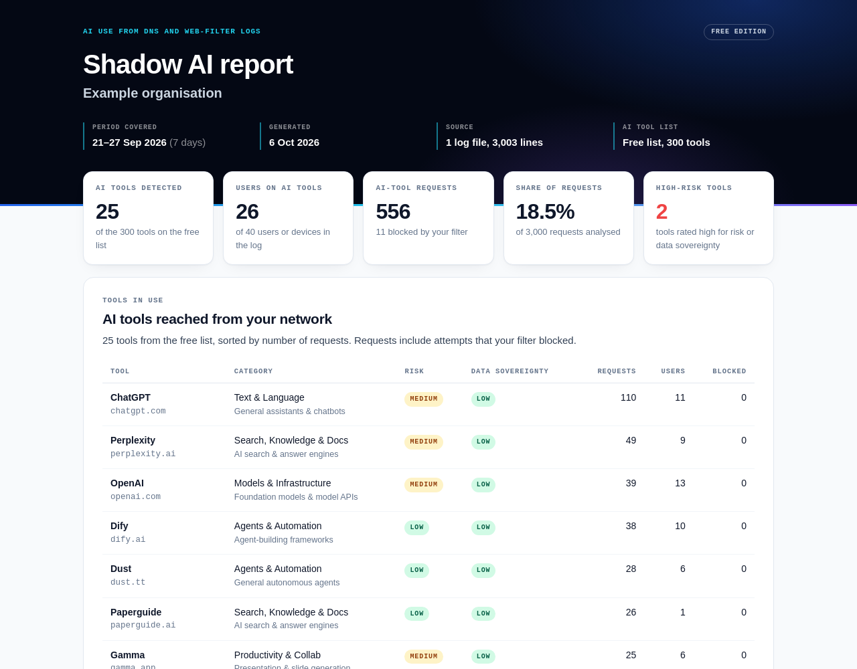The height and width of the screenshot is (669, 857).
Task: Click 'General autonomous agents' subcategory in Dust row
Action: click(x=287, y=583)
